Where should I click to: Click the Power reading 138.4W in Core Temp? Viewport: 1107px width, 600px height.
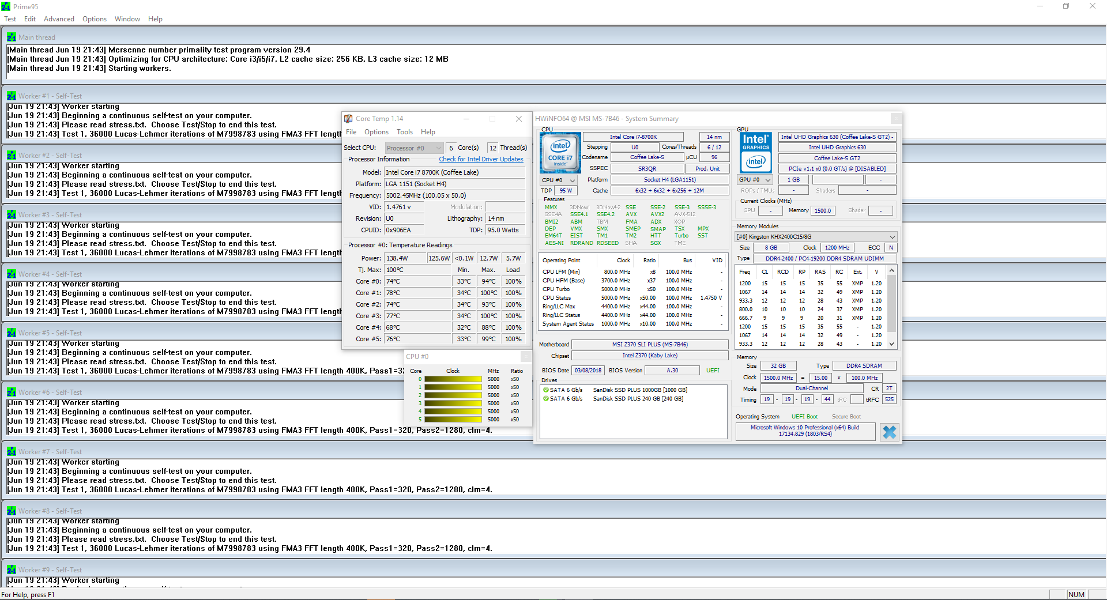click(405, 258)
